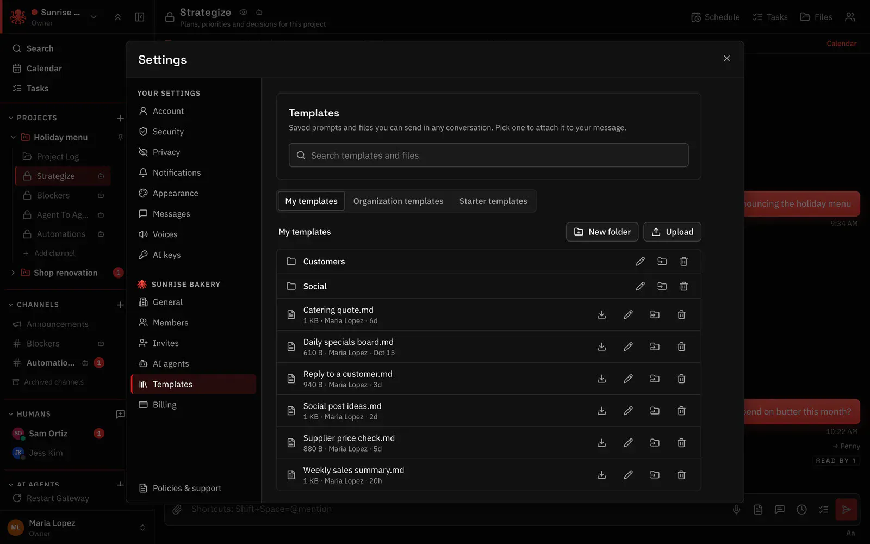Open Maria Lopez user menu chevron
This screenshot has height=544, width=870.
(142, 528)
